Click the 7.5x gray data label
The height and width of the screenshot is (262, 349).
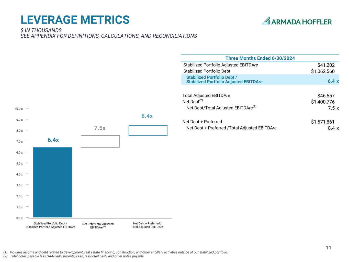100,128
